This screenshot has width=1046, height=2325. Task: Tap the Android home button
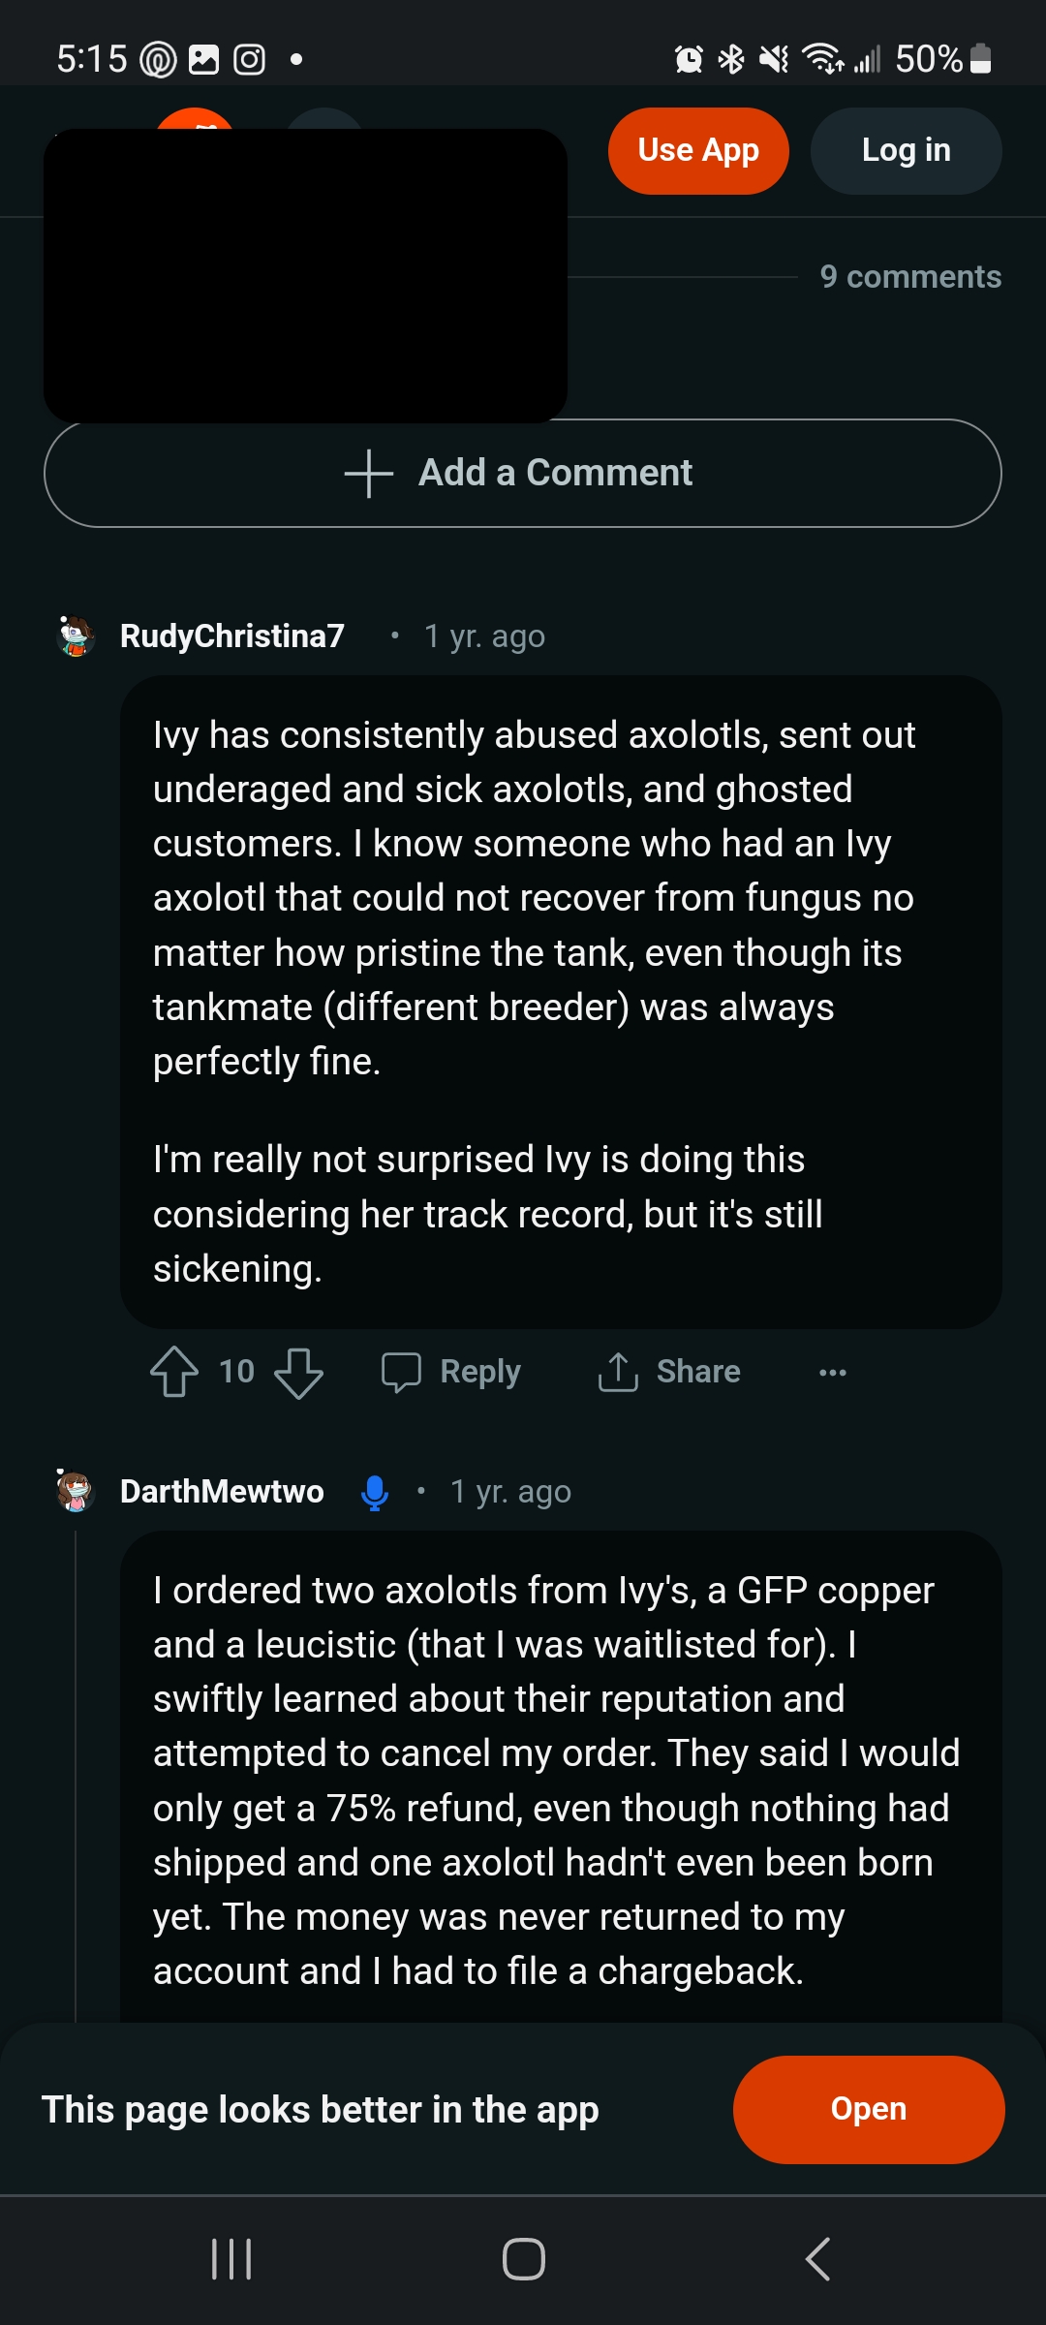(523, 2259)
